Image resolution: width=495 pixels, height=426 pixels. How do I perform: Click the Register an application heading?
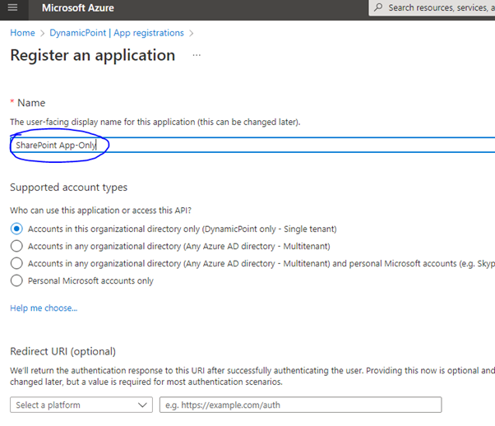pyautogui.click(x=92, y=56)
